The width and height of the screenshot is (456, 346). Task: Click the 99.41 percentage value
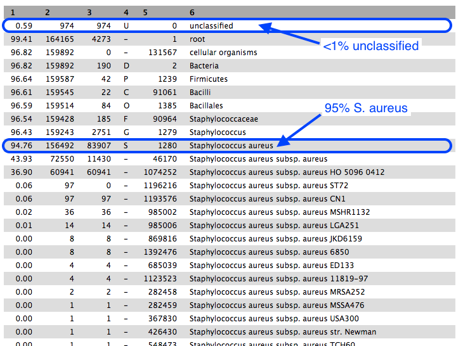(22, 39)
